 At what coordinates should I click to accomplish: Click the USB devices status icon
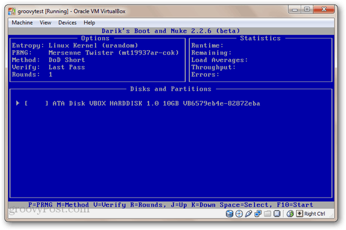click(249, 213)
